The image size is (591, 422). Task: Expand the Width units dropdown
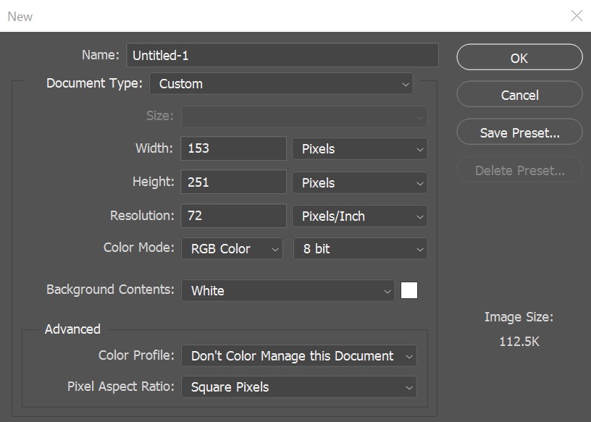pyautogui.click(x=360, y=148)
